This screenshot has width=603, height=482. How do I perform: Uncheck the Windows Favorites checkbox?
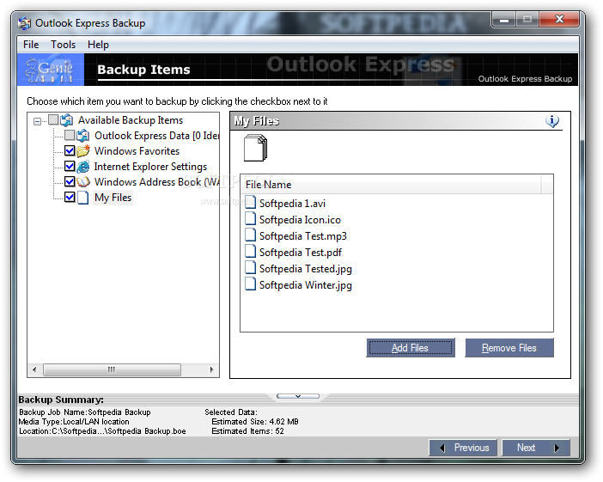(70, 150)
